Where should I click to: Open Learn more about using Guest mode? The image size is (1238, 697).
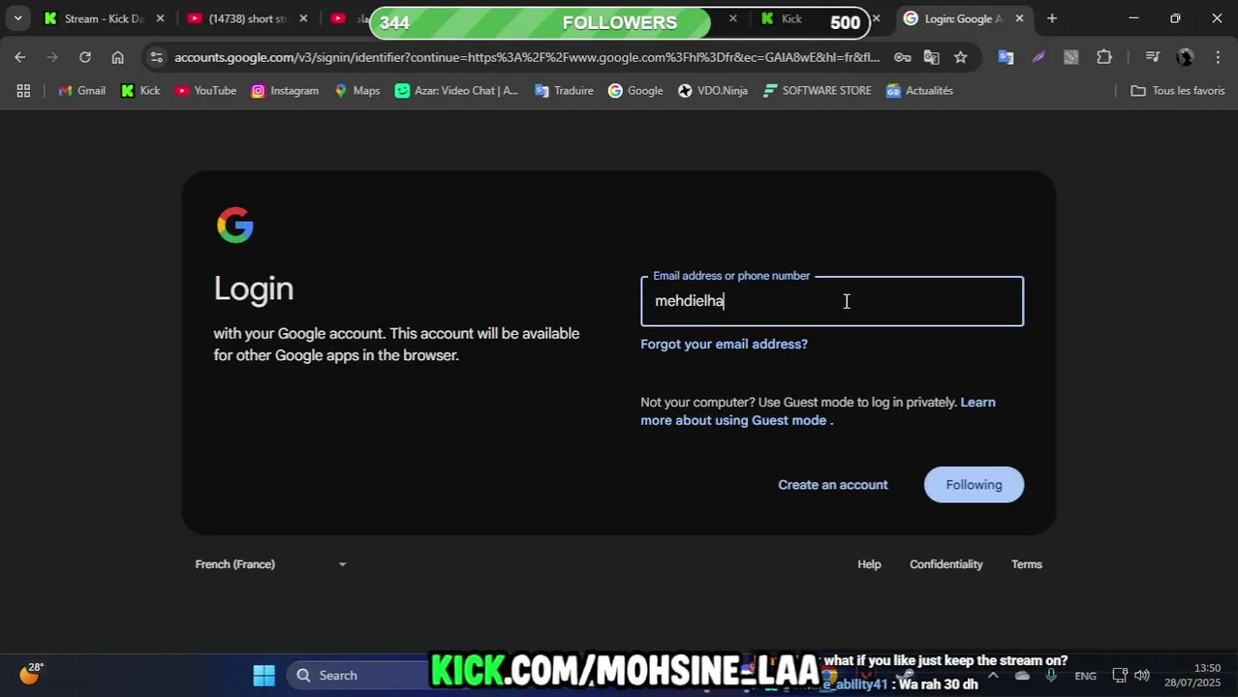(818, 410)
